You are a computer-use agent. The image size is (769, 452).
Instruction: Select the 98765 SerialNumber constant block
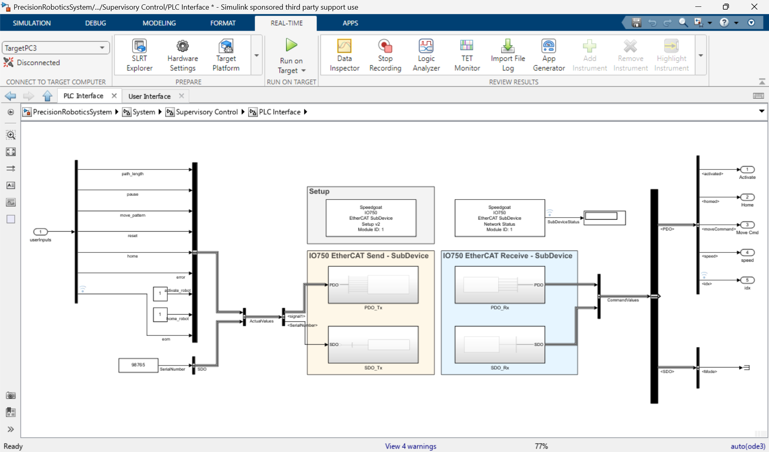(x=138, y=365)
